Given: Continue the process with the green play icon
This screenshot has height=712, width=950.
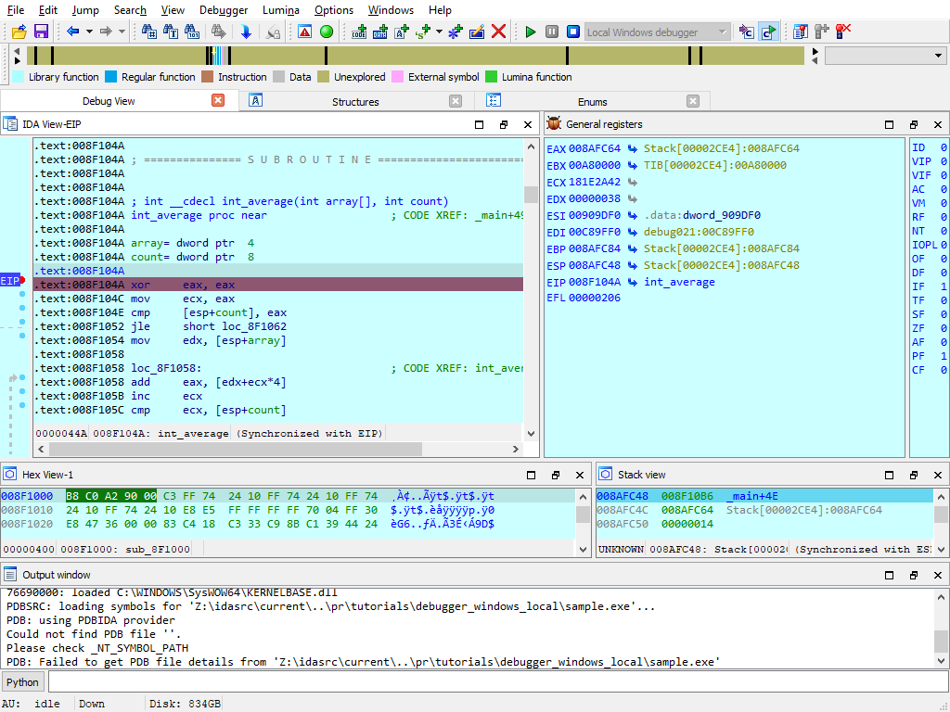Looking at the screenshot, I should tap(529, 31).
